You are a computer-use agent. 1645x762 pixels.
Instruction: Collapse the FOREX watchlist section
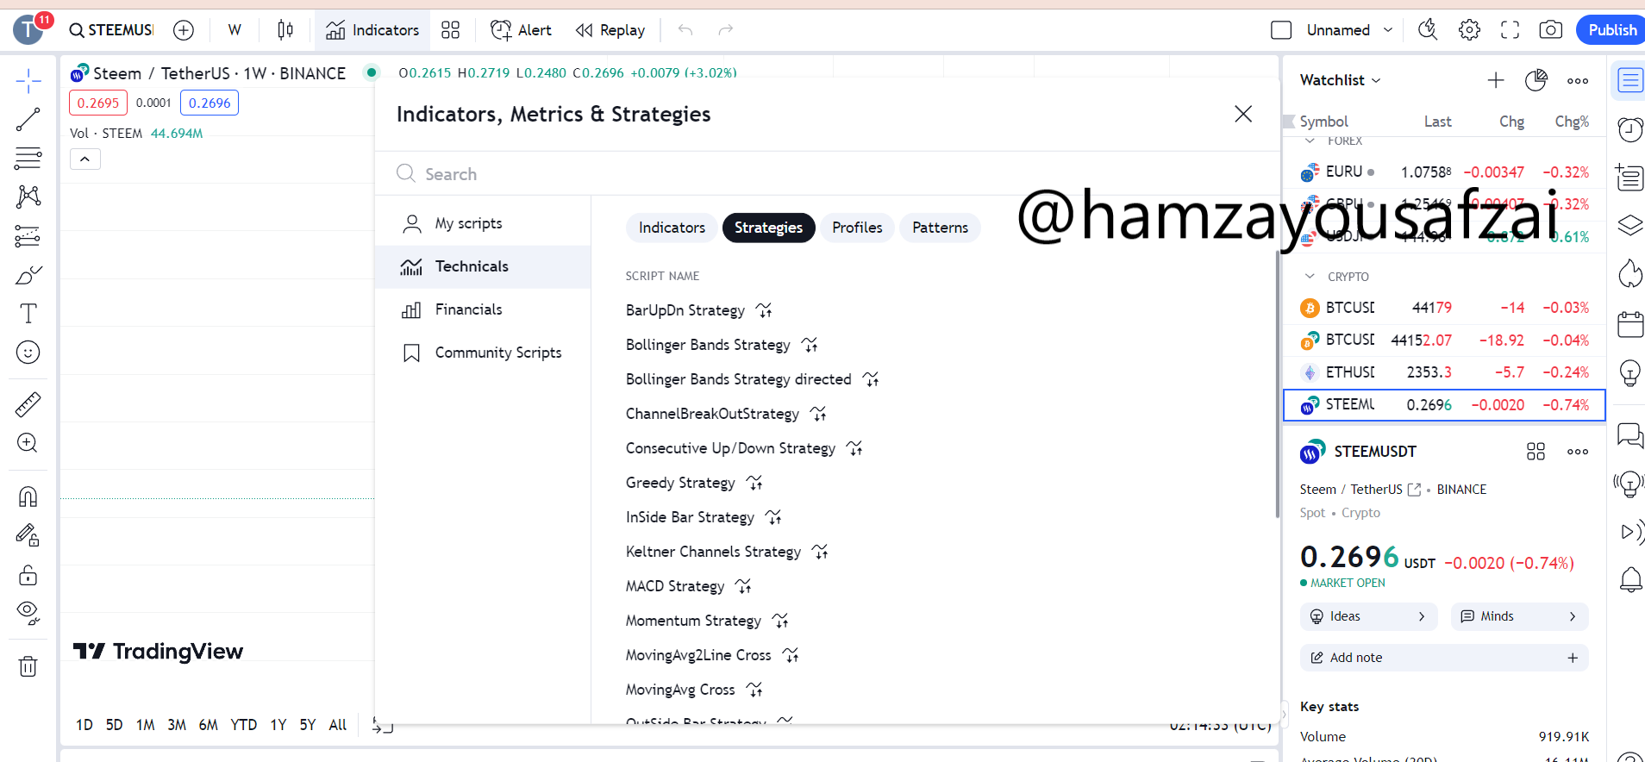[x=1310, y=141]
